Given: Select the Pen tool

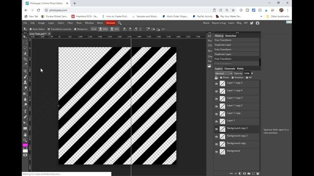Looking at the screenshot, I should click(x=25, y=117).
